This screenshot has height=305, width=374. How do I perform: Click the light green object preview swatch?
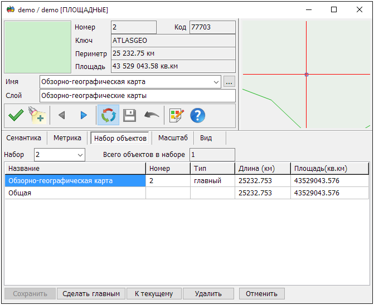(37, 47)
